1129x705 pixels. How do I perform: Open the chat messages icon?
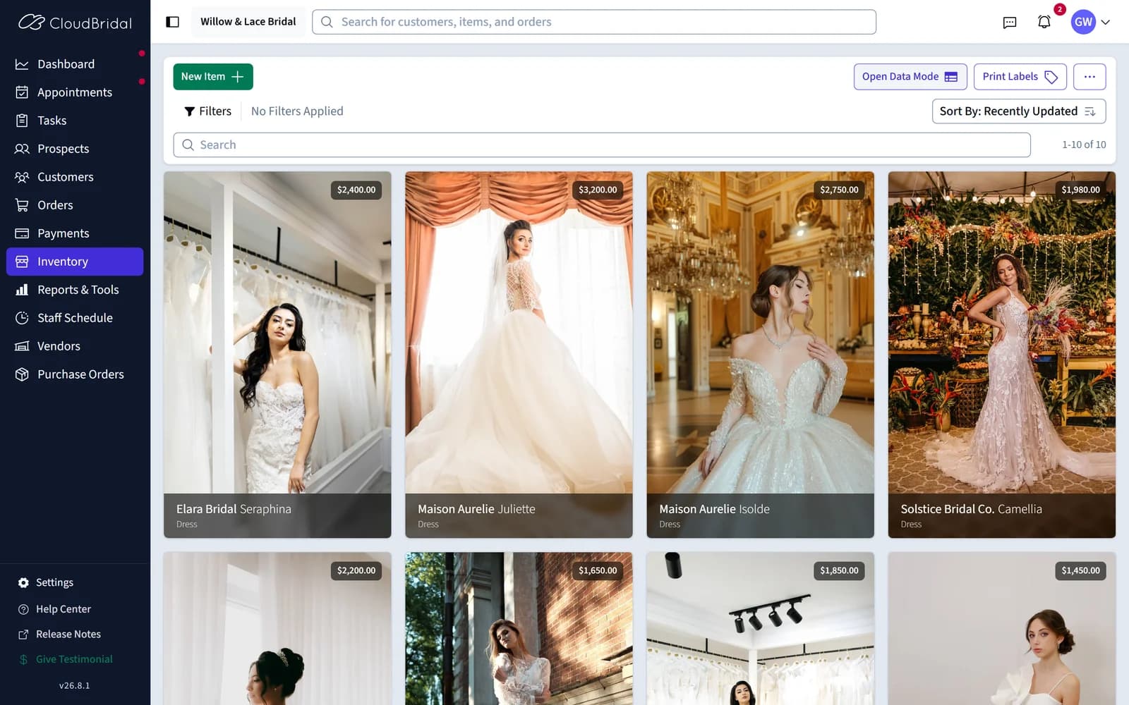click(x=1010, y=22)
